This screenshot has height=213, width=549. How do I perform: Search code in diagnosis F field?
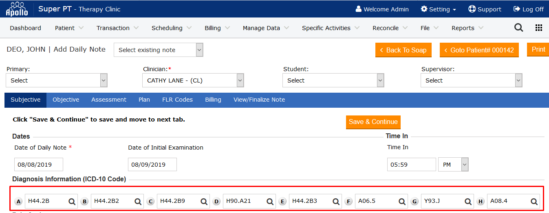pos(402,201)
